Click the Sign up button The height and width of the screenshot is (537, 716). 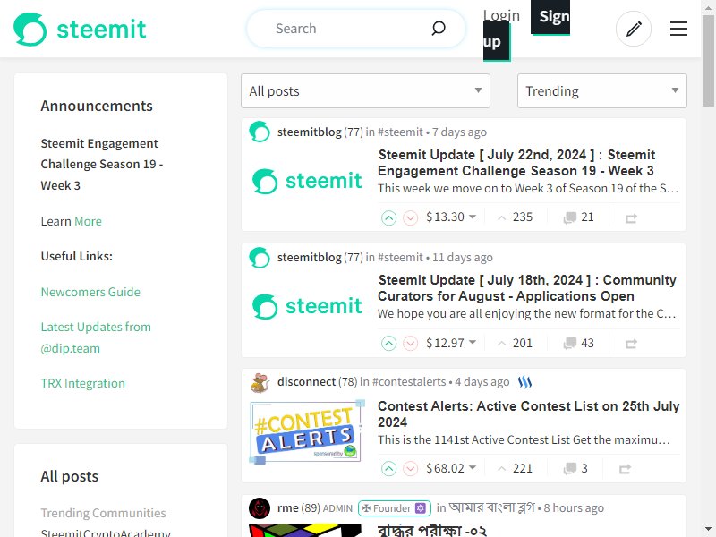click(550, 17)
